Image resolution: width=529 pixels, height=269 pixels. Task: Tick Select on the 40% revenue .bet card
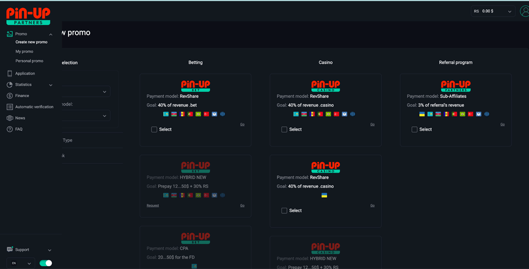(154, 129)
